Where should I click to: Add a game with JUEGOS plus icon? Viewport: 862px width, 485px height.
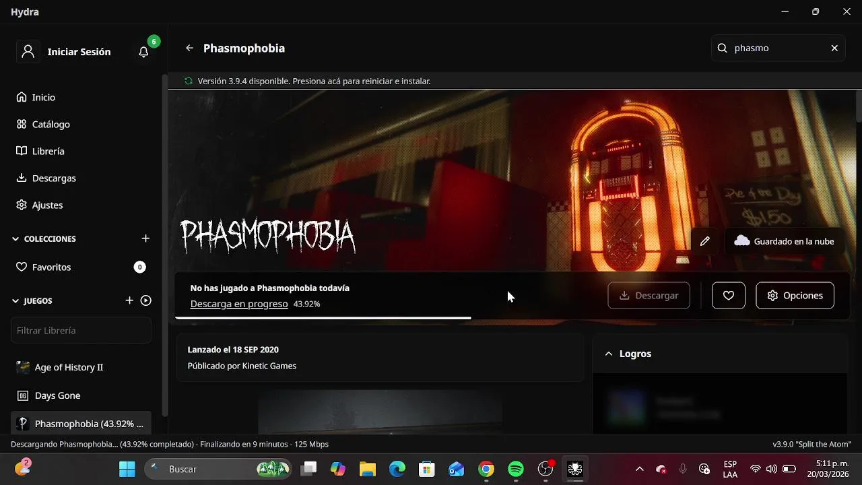coord(129,300)
